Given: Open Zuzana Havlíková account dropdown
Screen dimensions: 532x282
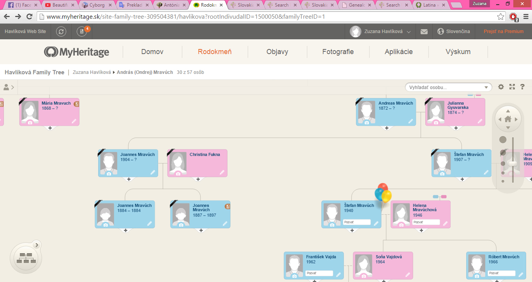Looking at the screenshot, I should pyautogui.click(x=381, y=32).
